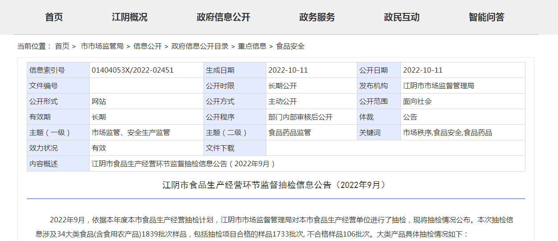
Task: Click the 食品药品监管 value cell
Action: point(312,132)
